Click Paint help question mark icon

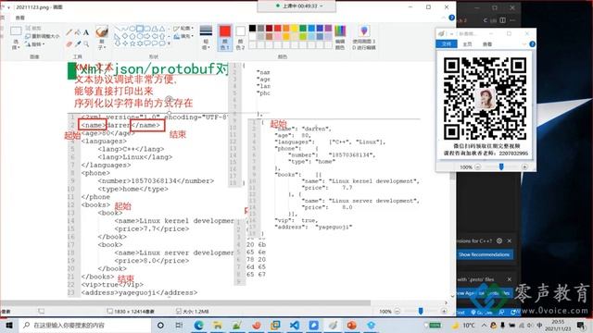(451, 18)
